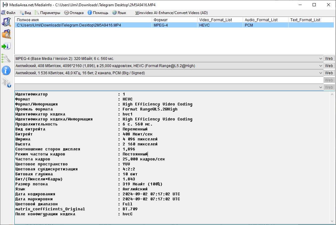Expand the empty bottom stream dropdown
This screenshot has height=225, width=336.
coord(320,87)
